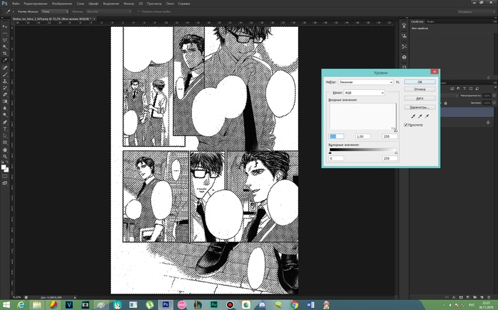Open Google Chrome from taskbar
This screenshot has height=310, width=498.
(x=295, y=305)
